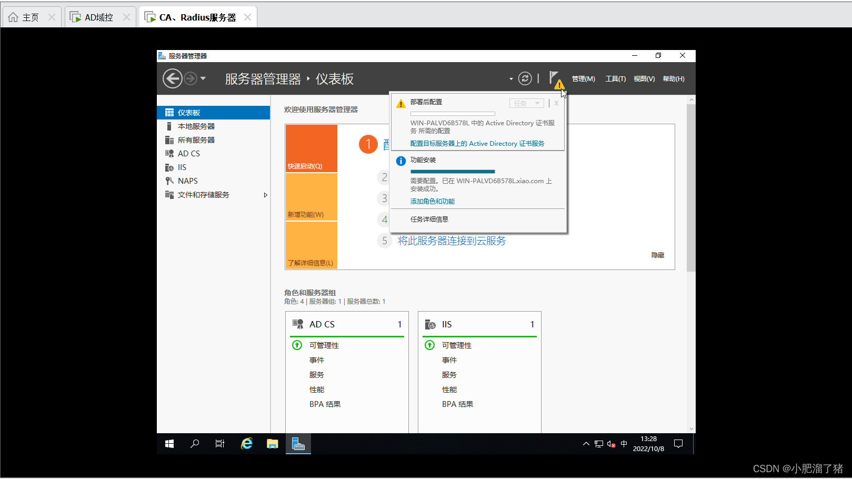Select the 新增功能(W) tile
The height and width of the screenshot is (479, 852).
312,197
